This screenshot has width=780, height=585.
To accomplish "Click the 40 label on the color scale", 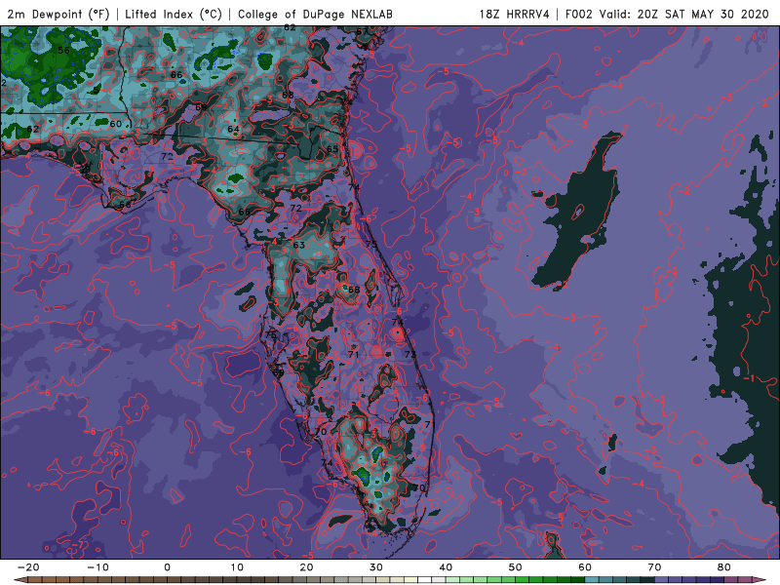I will [446, 567].
